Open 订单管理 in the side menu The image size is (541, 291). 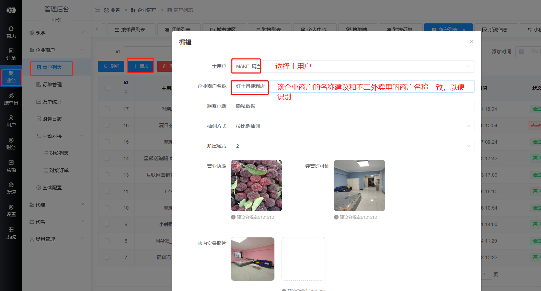pos(52,85)
